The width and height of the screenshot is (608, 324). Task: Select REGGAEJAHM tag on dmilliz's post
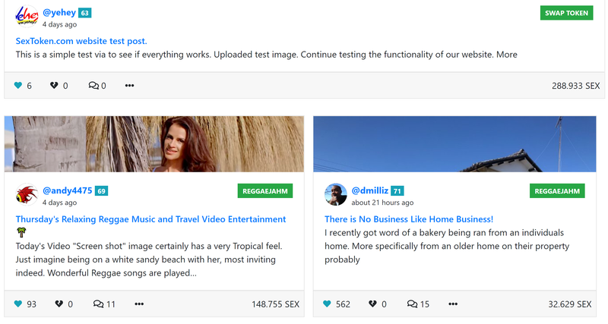pos(557,191)
